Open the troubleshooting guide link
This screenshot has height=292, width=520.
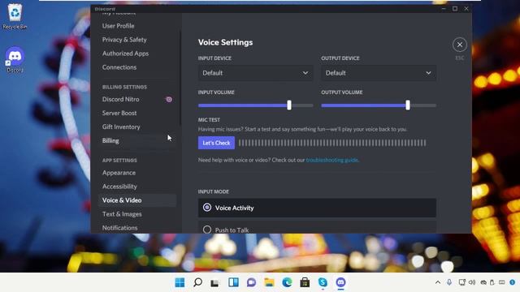(332, 160)
